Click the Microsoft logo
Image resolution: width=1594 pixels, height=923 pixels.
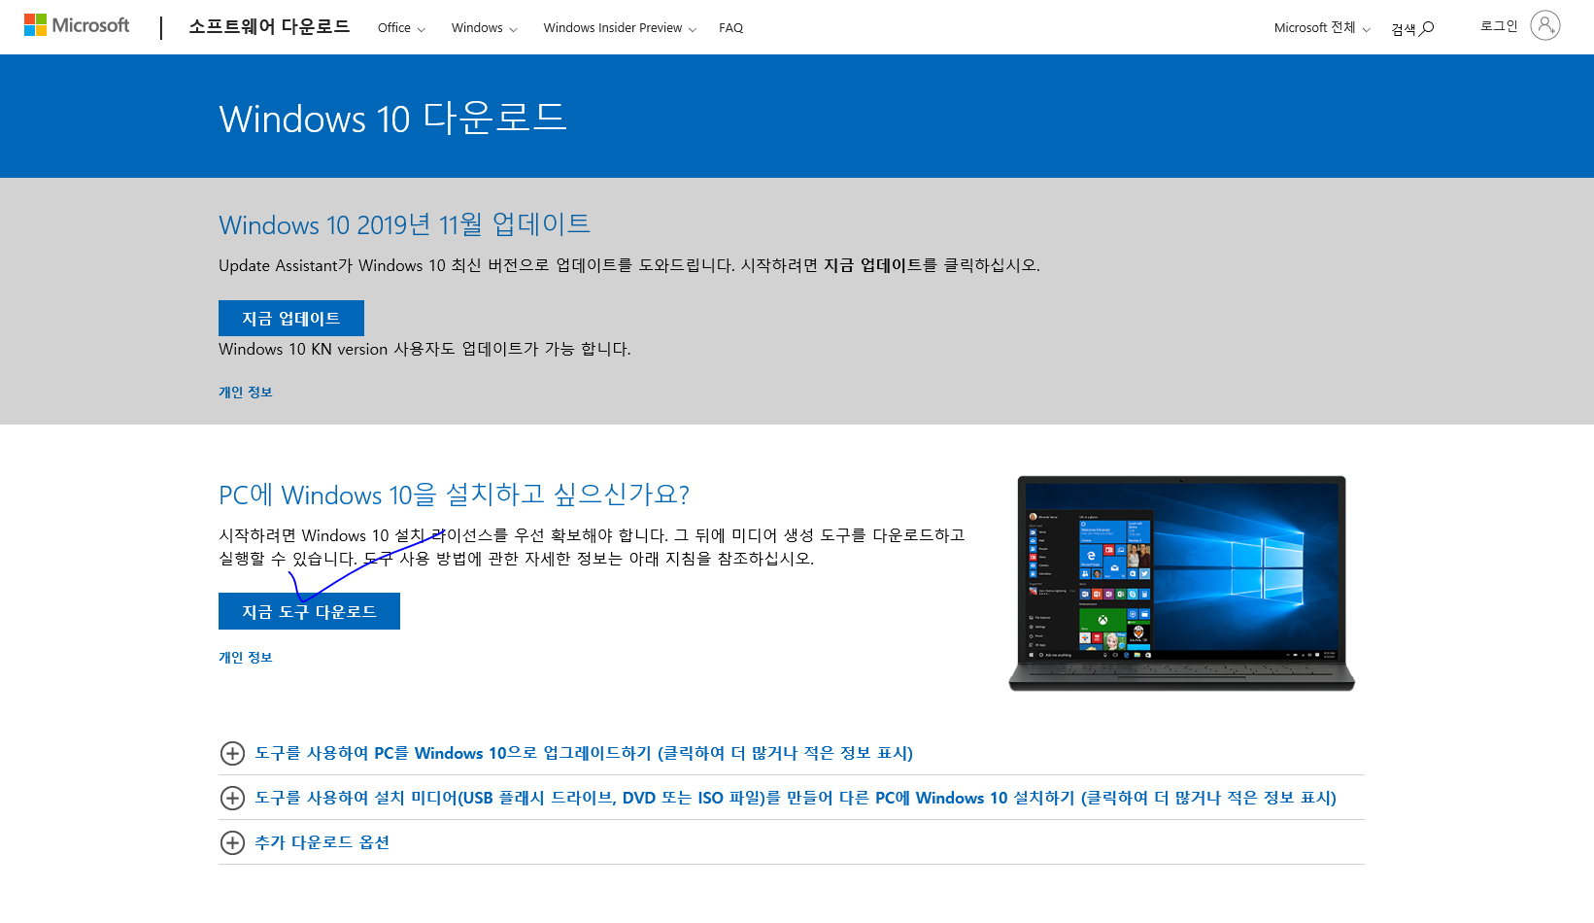coord(77,25)
